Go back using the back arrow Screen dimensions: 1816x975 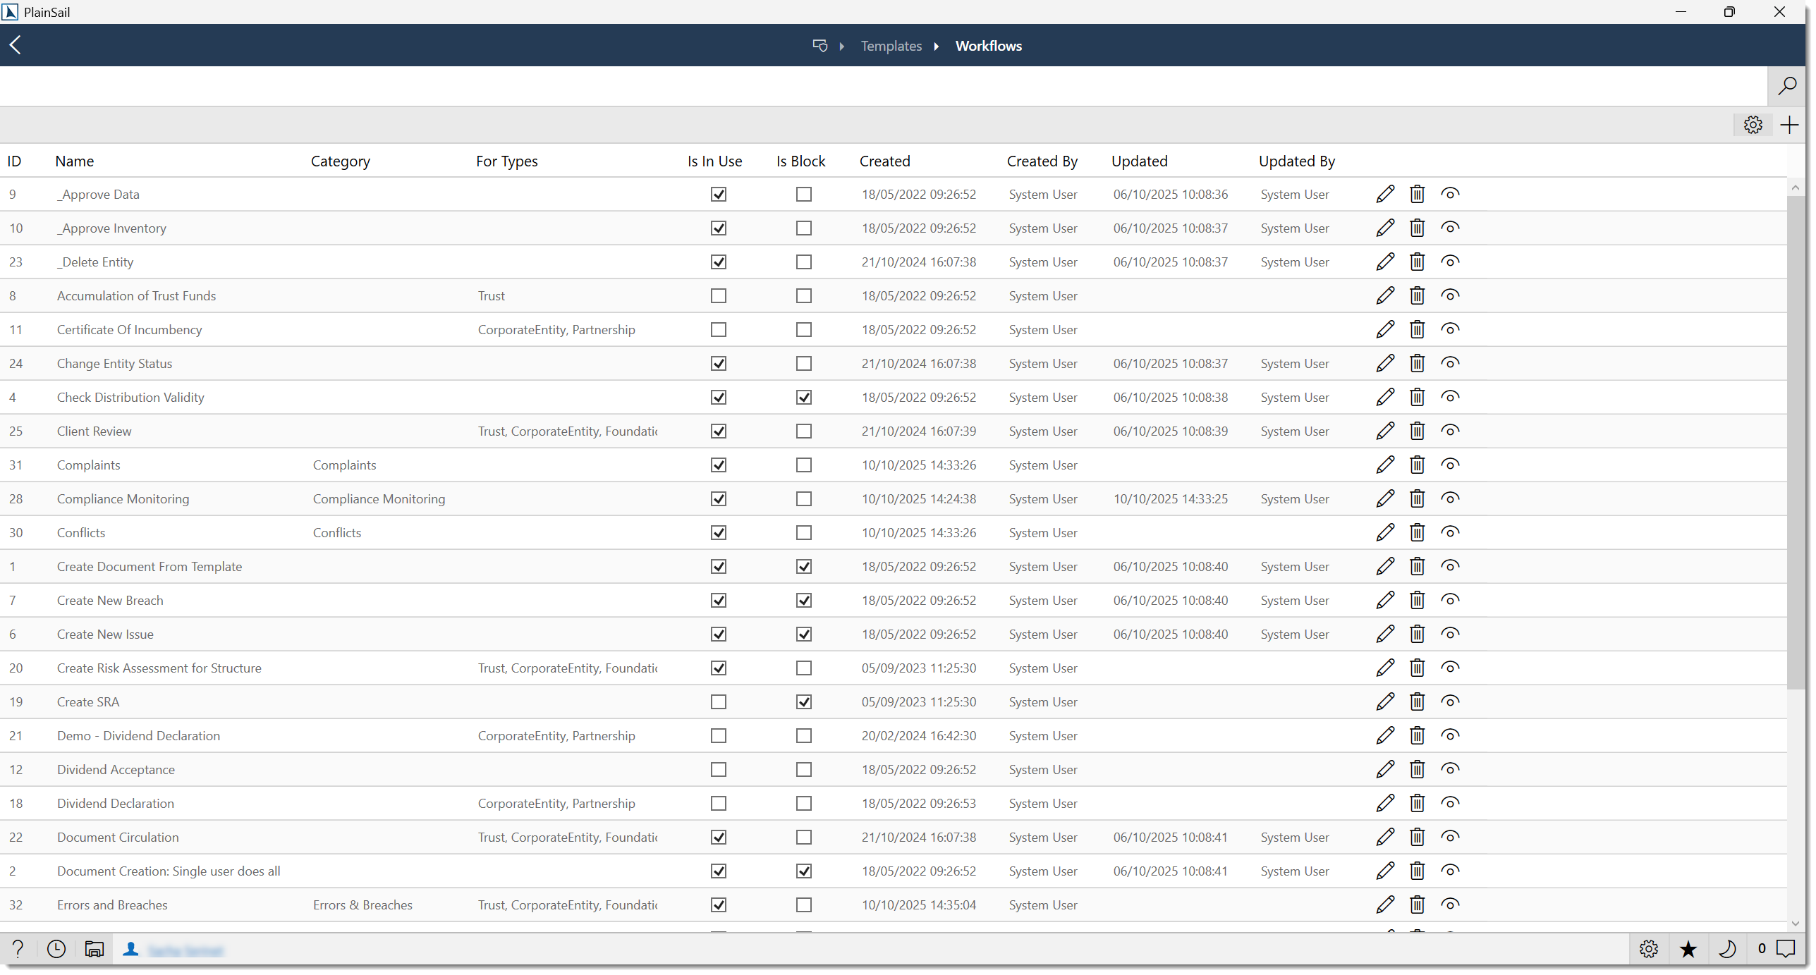[x=16, y=45]
